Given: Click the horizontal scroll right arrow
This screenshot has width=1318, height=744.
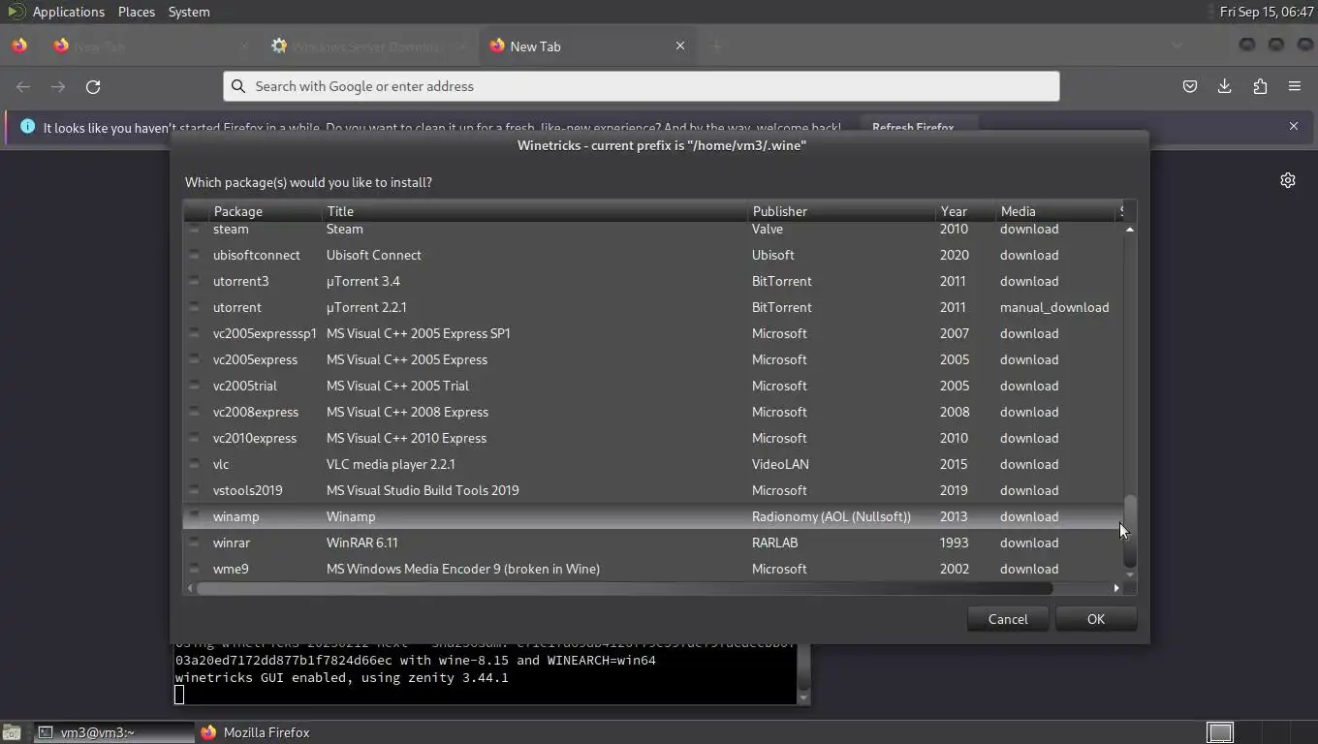Looking at the screenshot, I should pyautogui.click(x=1116, y=588).
